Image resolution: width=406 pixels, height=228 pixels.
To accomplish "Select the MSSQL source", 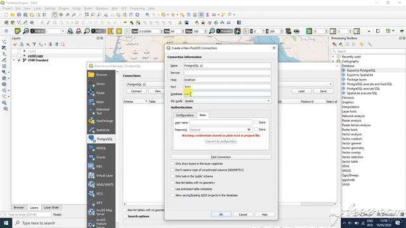I will pos(101,148).
